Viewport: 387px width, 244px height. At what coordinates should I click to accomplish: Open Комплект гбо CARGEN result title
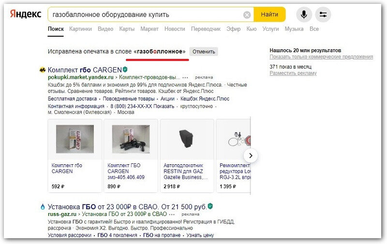(85, 70)
